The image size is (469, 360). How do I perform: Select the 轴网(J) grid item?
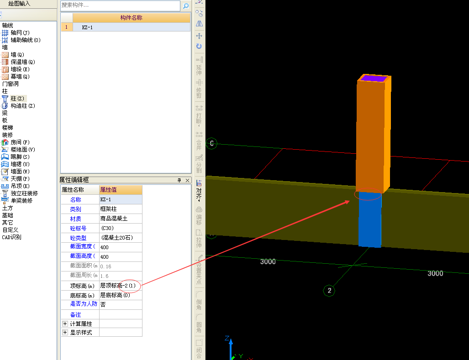click(16, 32)
